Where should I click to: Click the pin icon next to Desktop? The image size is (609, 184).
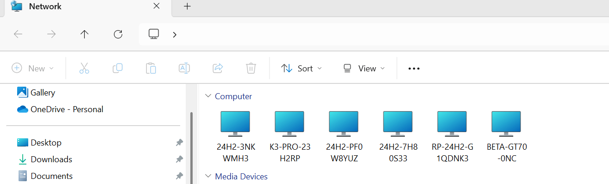[179, 143]
